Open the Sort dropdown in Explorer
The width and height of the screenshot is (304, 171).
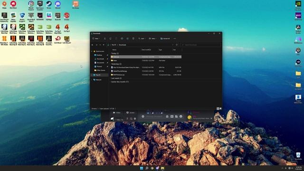pos(142,38)
